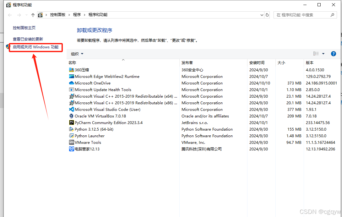
Task: Expand the address bar history dropdown
Action: coord(262,15)
